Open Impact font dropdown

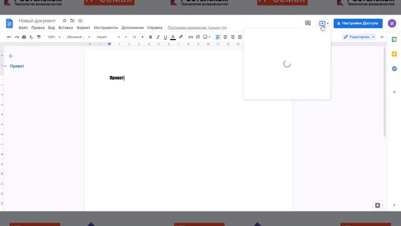tap(108, 37)
